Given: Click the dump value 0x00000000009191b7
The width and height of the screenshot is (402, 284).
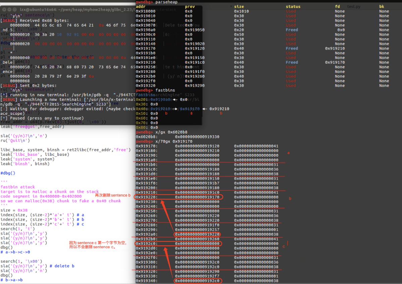Looking at the screenshot, I should (197, 183).
